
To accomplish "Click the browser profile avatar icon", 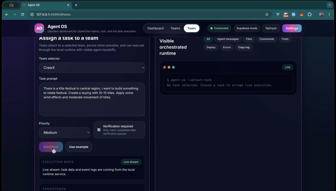I will click(321, 14).
